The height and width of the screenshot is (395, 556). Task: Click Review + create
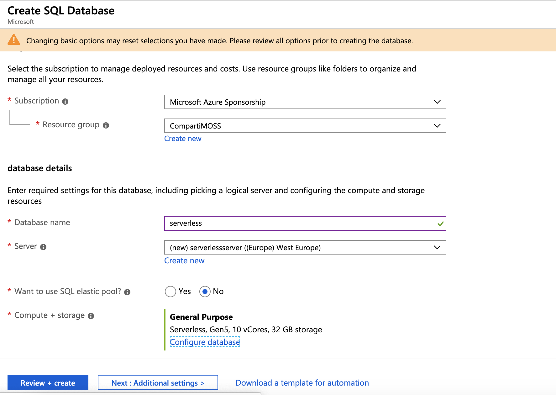coord(48,382)
